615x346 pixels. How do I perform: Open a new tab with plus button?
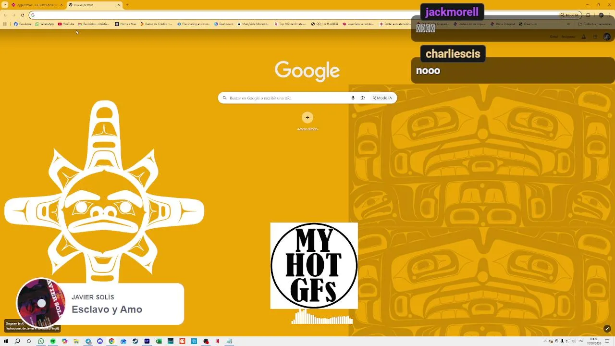127,5
